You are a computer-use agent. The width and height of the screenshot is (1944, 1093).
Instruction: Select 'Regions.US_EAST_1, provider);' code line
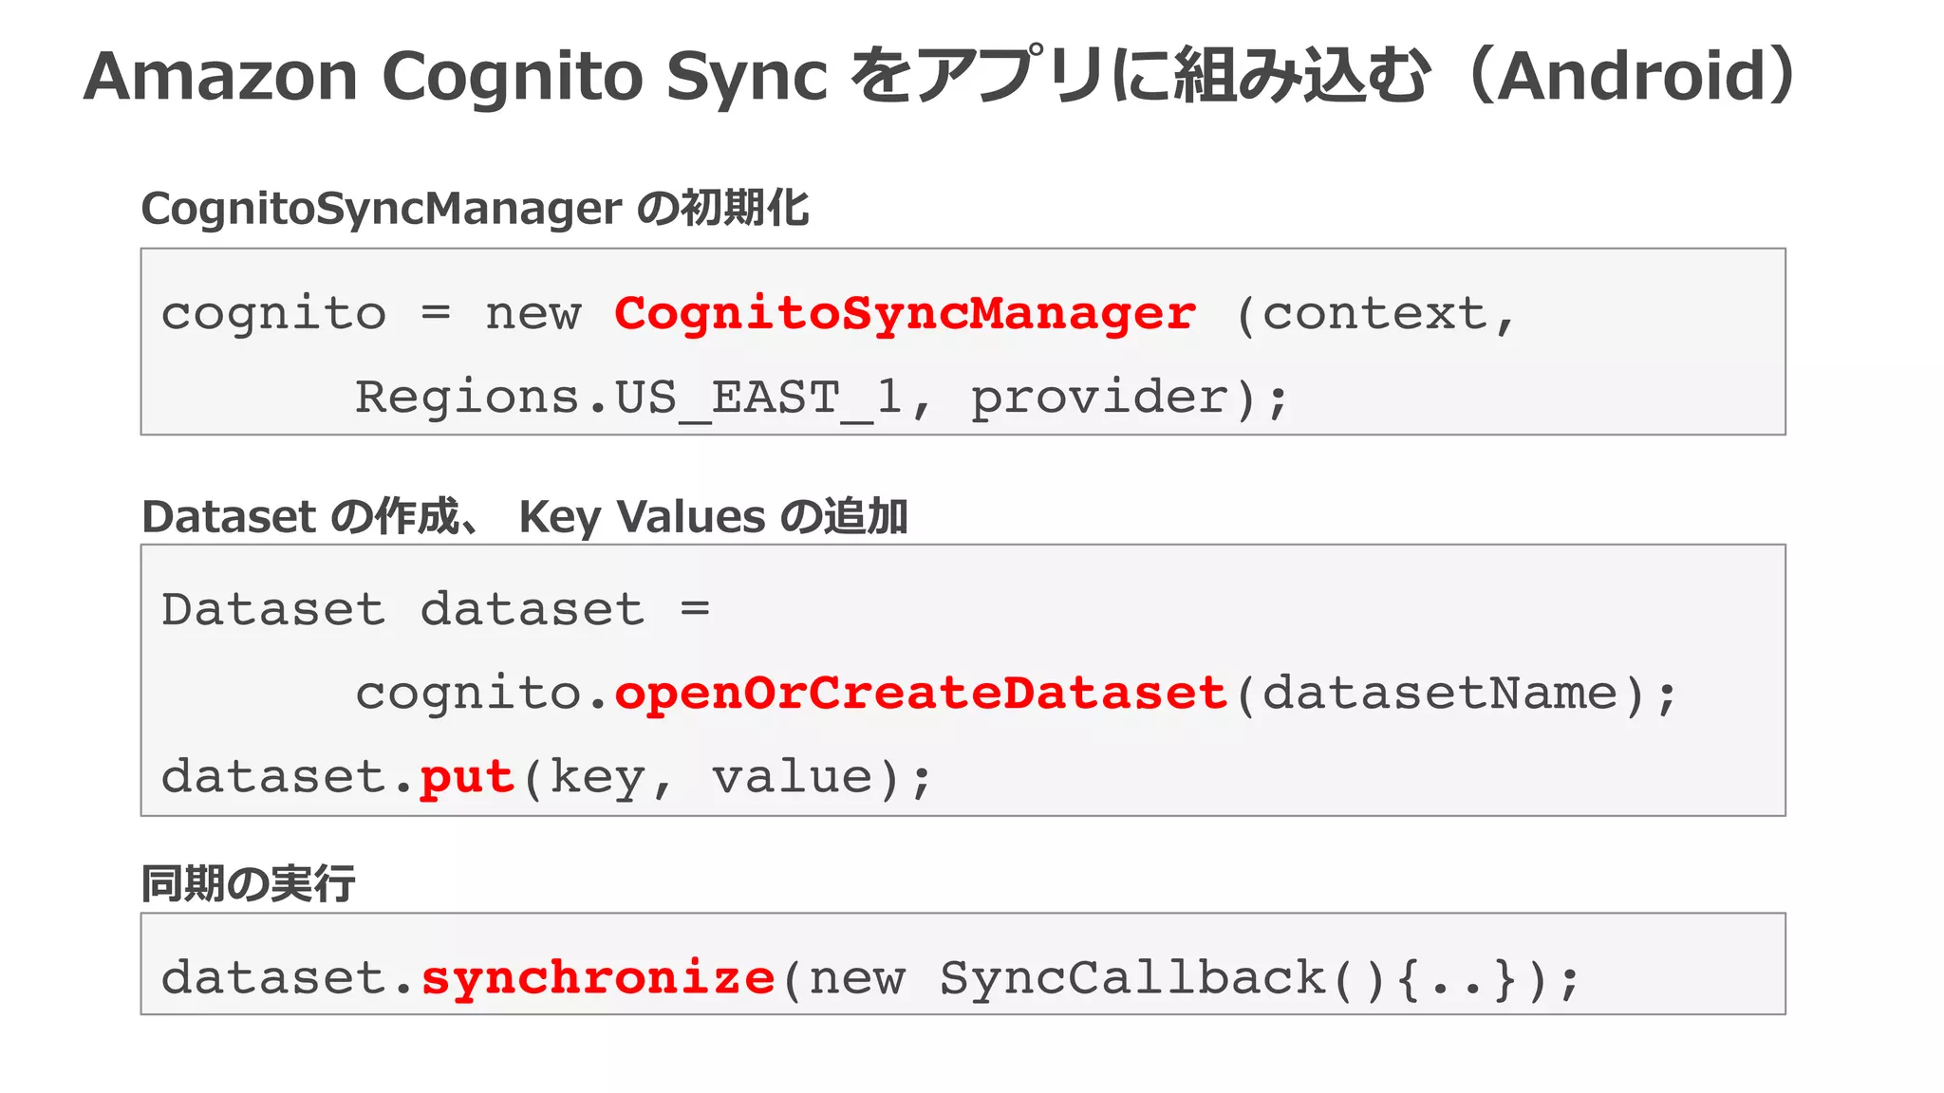click(x=822, y=398)
